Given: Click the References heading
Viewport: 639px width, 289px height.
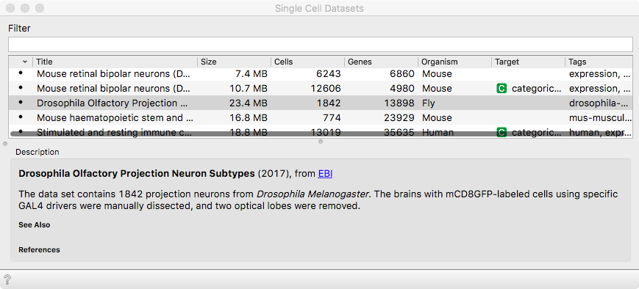Looking at the screenshot, I should click(39, 249).
